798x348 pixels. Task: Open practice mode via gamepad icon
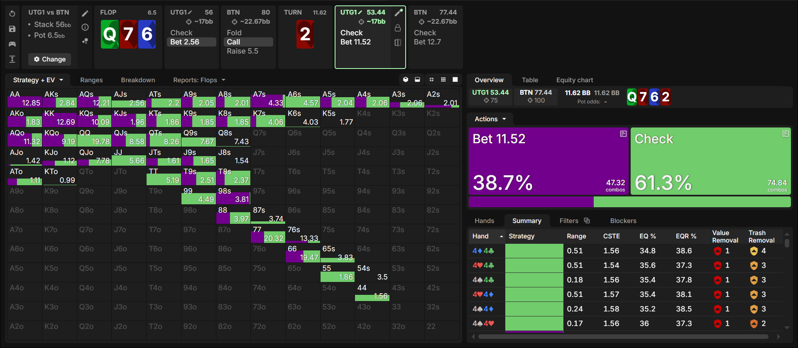(12, 44)
